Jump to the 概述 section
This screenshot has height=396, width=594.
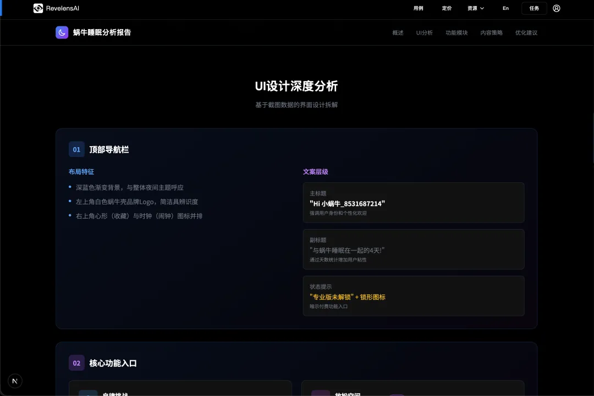(x=398, y=33)
